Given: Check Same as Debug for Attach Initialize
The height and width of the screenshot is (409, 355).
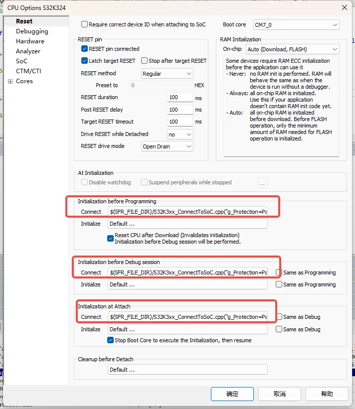Looking at the screenshot, I should [279, 329].
